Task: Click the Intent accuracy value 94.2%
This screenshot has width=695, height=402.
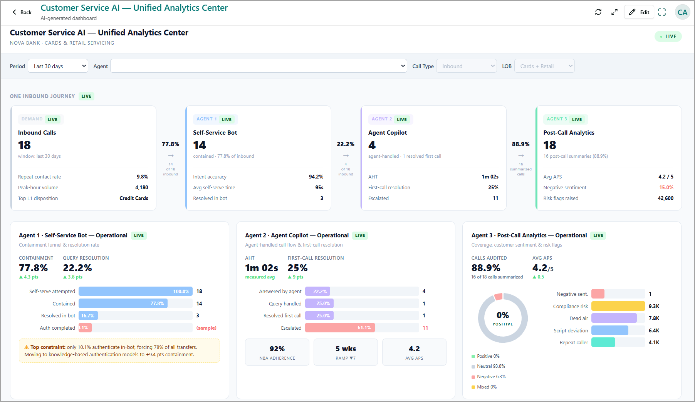Action: click(316, 177)
